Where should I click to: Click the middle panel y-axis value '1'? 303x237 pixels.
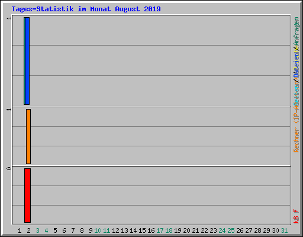coord(9,110)
